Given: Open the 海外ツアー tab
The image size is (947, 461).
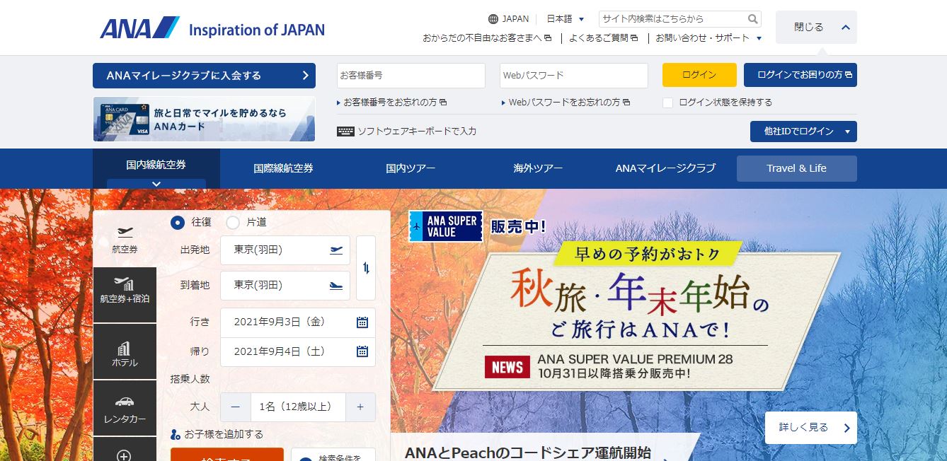Looking at the screenshot, I should (x=538, y=168).
